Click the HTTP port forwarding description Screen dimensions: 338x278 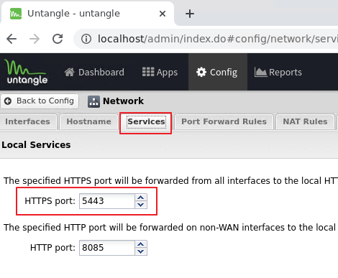(x=170, y=228)
